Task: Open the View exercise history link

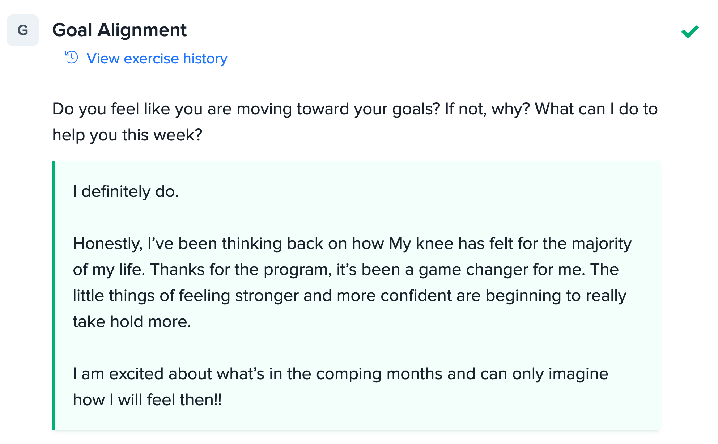Action: coord(157,59)
